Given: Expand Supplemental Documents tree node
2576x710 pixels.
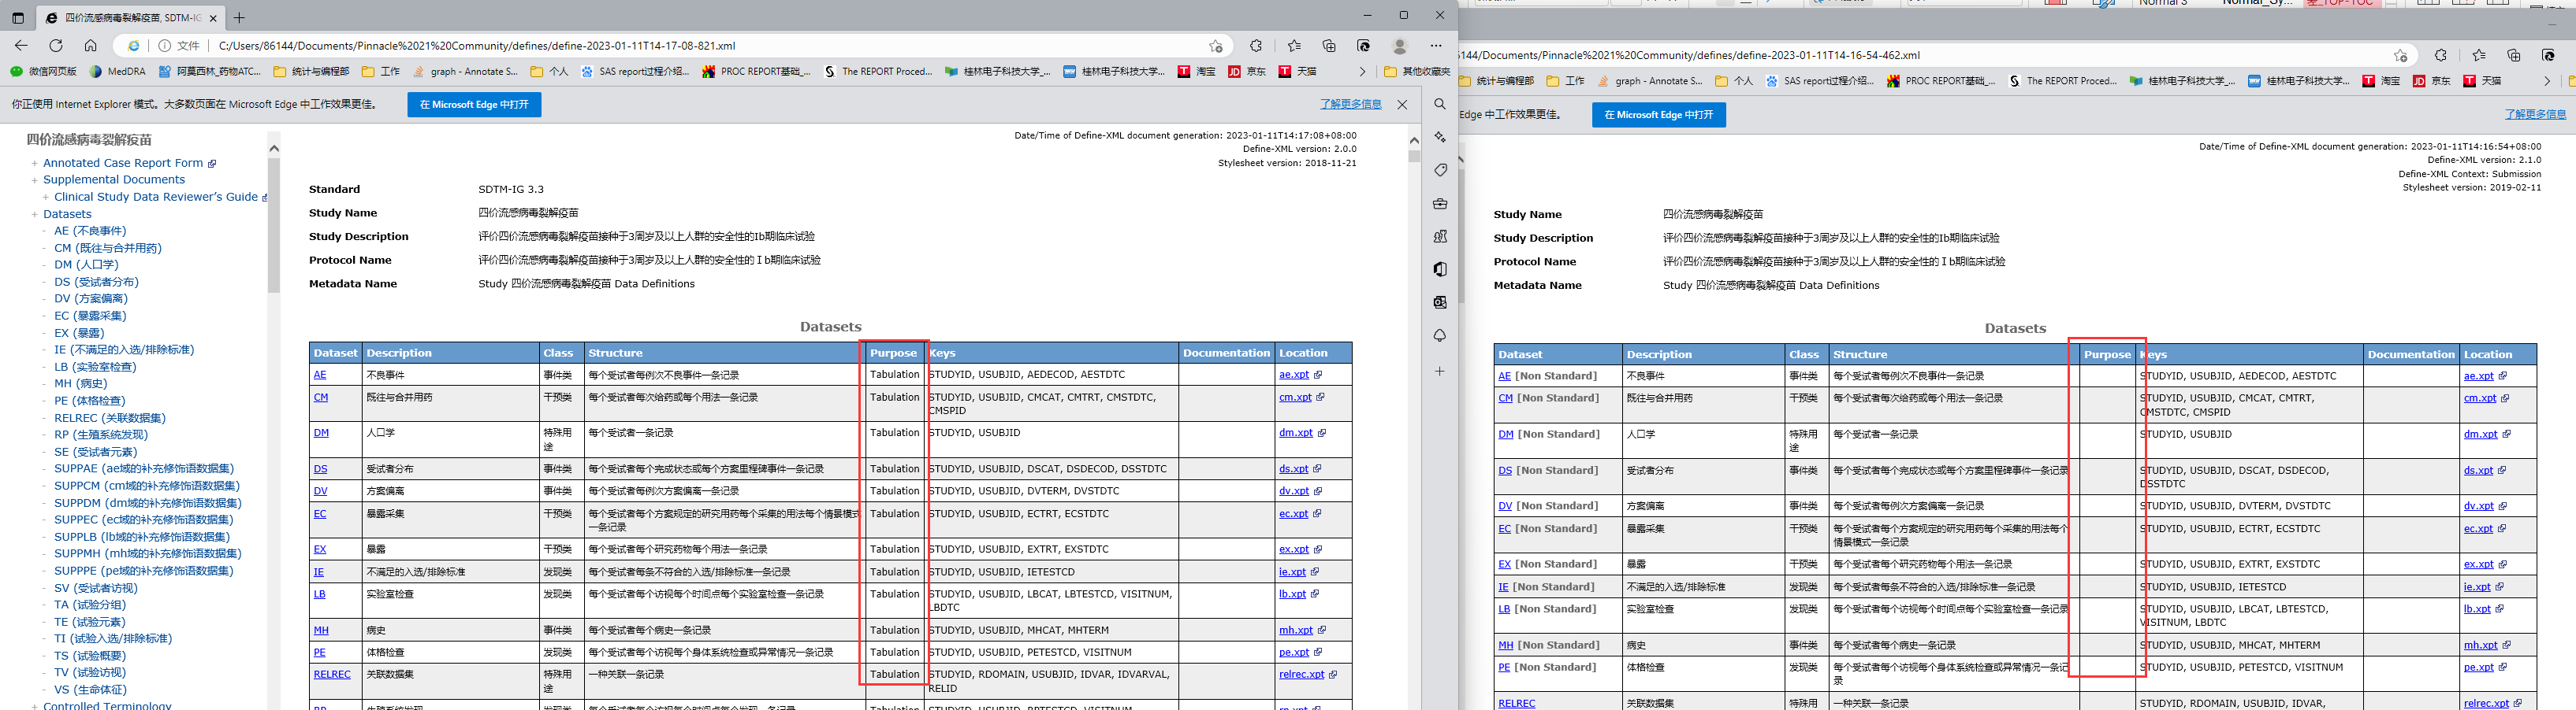Looking at the screenshot, I should pos(34,181).
